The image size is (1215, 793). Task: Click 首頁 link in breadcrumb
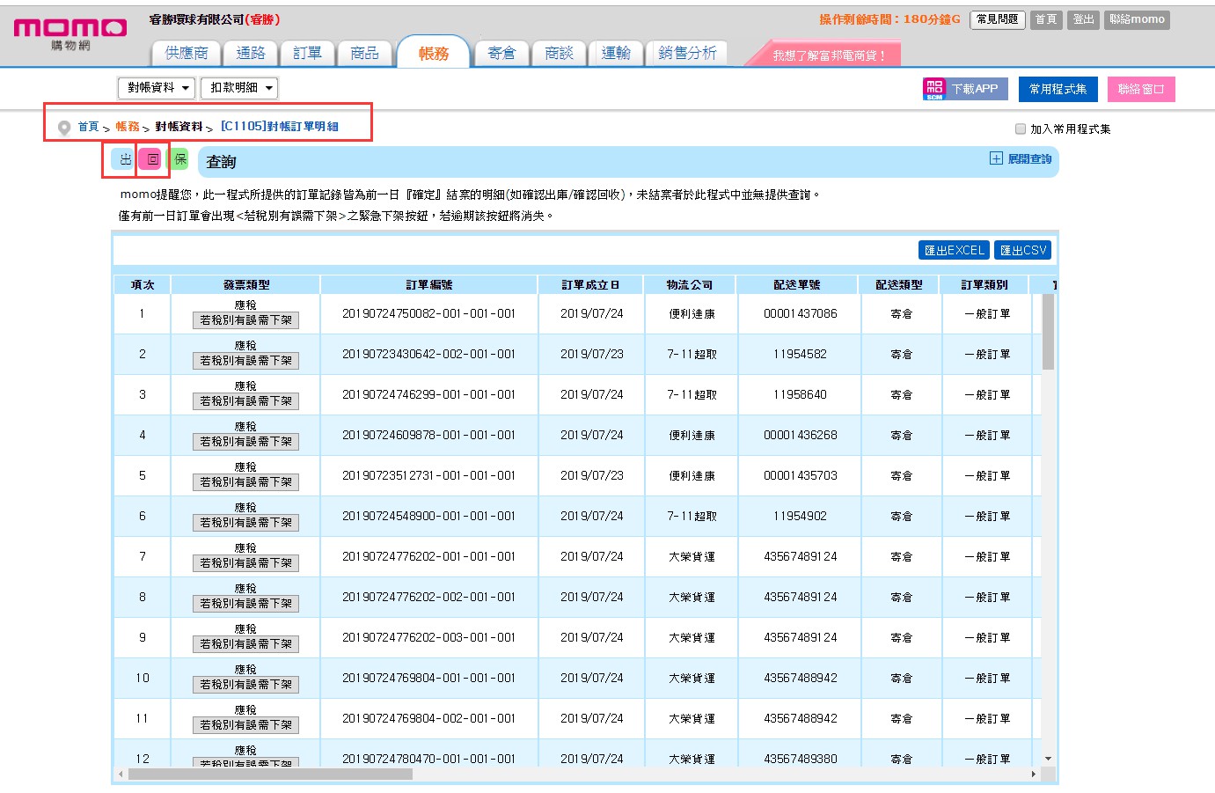pos(88,127)
